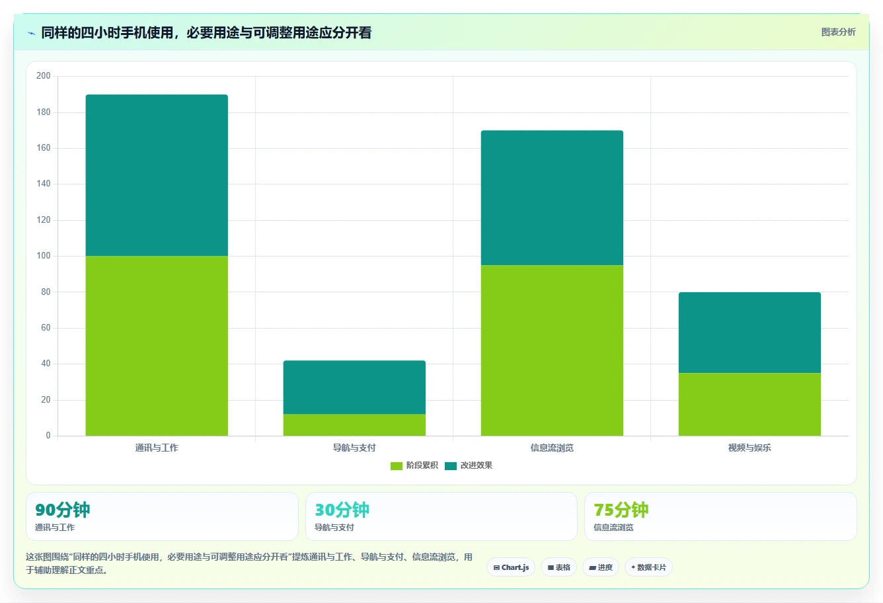
Task: Toggle the 改进效果 teal legend swatch
Action: click(451, 465)
